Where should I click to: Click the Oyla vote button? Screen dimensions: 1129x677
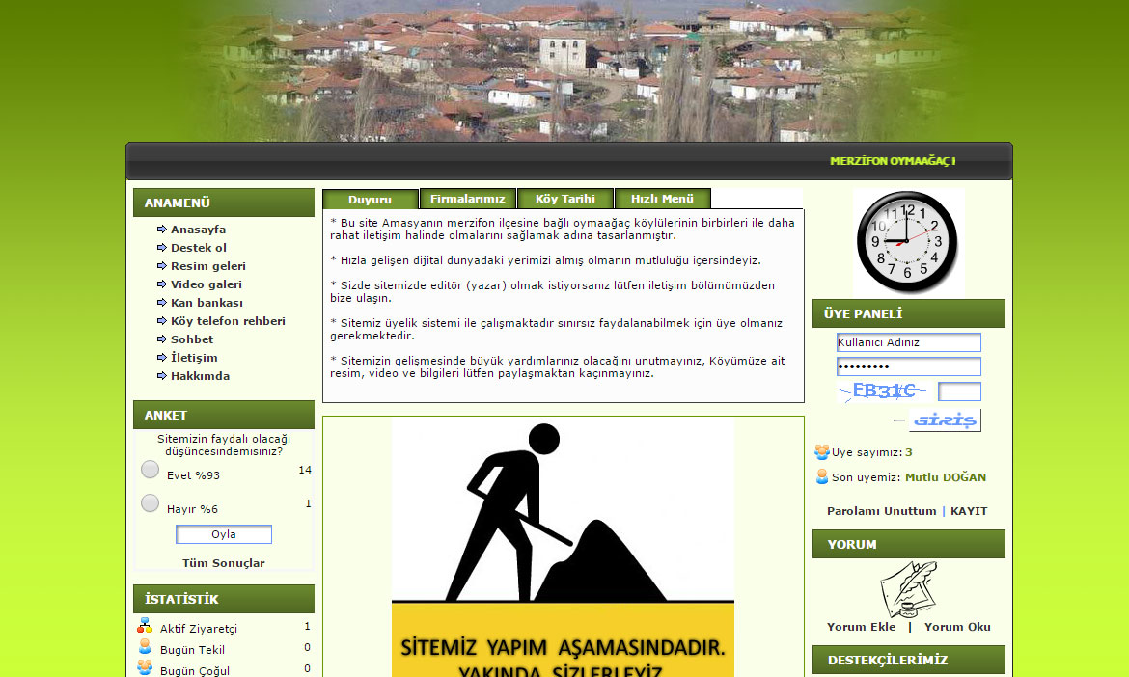point(224,534)
